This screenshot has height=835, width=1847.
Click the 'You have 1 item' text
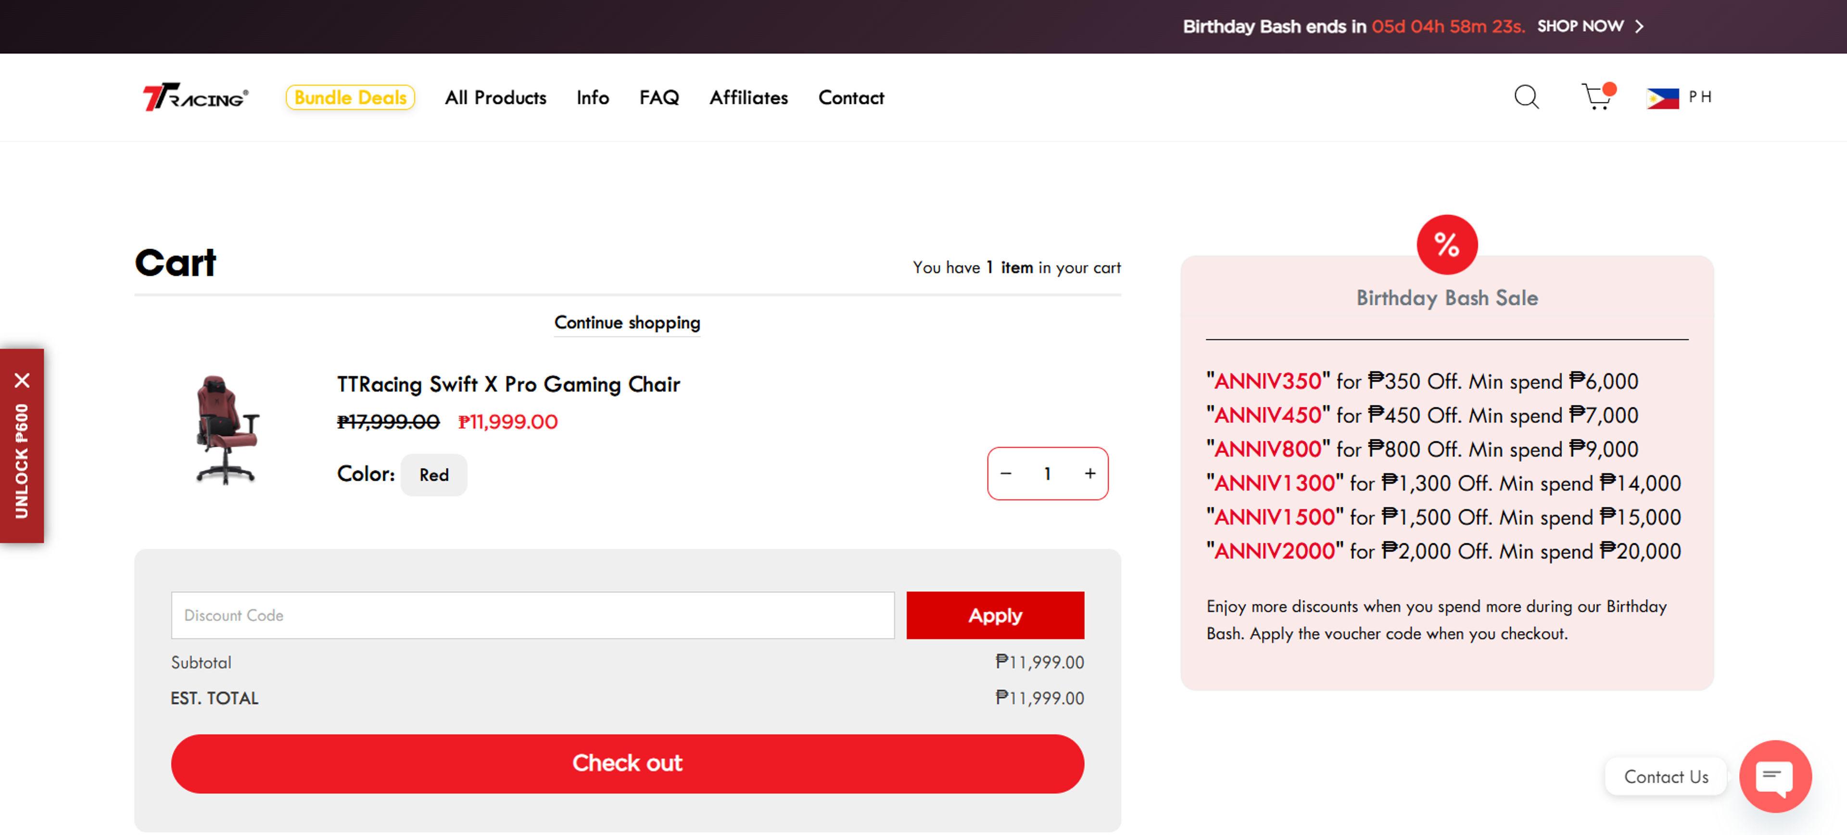click(1016, 268)
